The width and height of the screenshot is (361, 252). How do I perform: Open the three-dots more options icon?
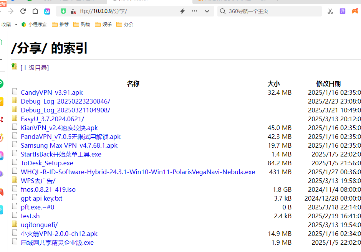pos(195,11)
